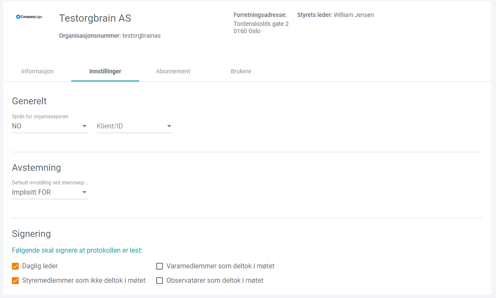
Task: Click the Forretningsadresse Tordenskiolds gate 2
Action: coord(261,24)
